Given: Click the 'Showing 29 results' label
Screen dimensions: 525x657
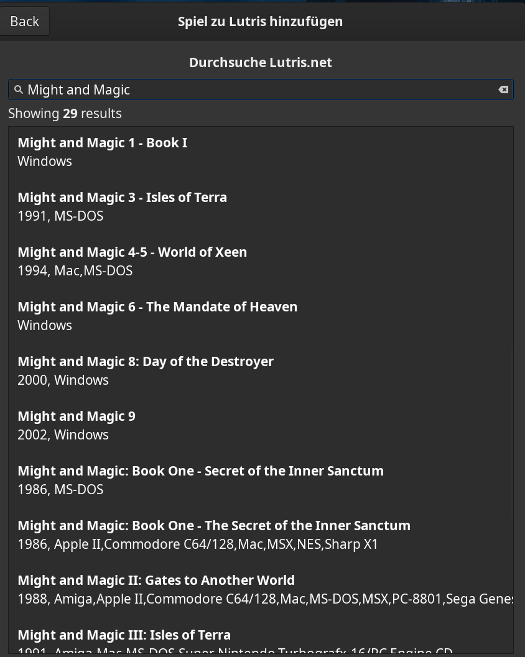Looking at the screenshot, I should coord(65,114).
